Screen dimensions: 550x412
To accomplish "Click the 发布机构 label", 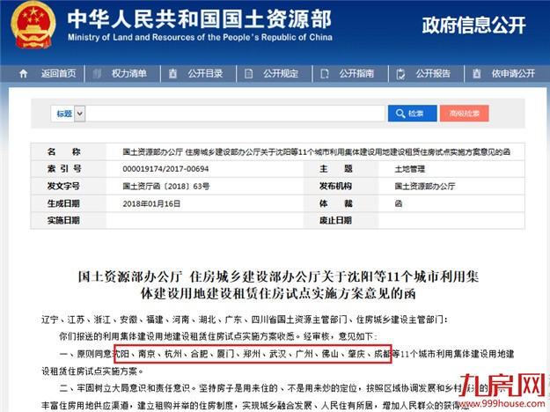I will 335,186.
